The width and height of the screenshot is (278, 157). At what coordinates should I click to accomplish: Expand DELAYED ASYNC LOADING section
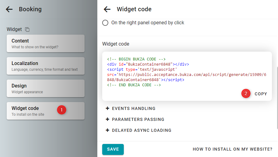click(x=138, y=130)
